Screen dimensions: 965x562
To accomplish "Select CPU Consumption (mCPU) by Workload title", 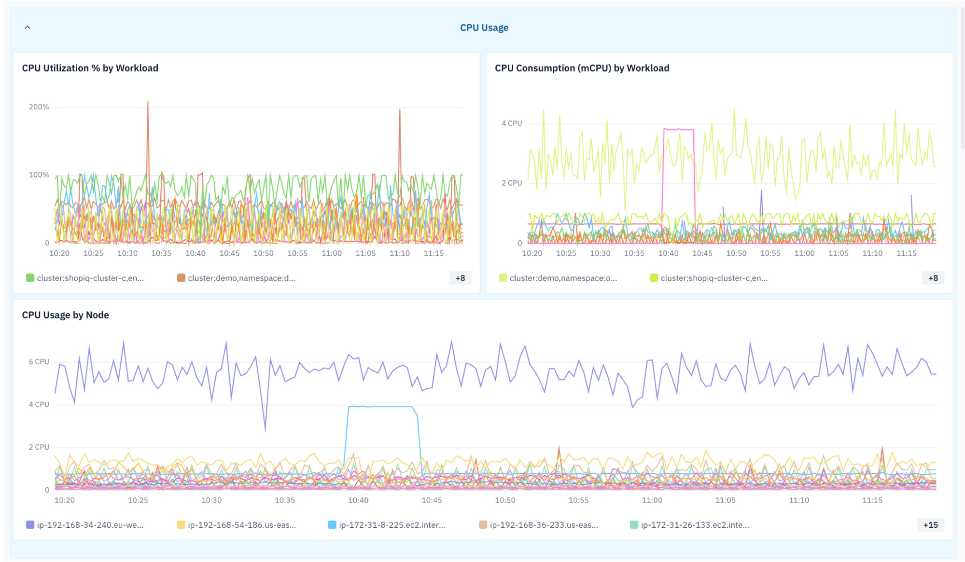I will (582, 68).
